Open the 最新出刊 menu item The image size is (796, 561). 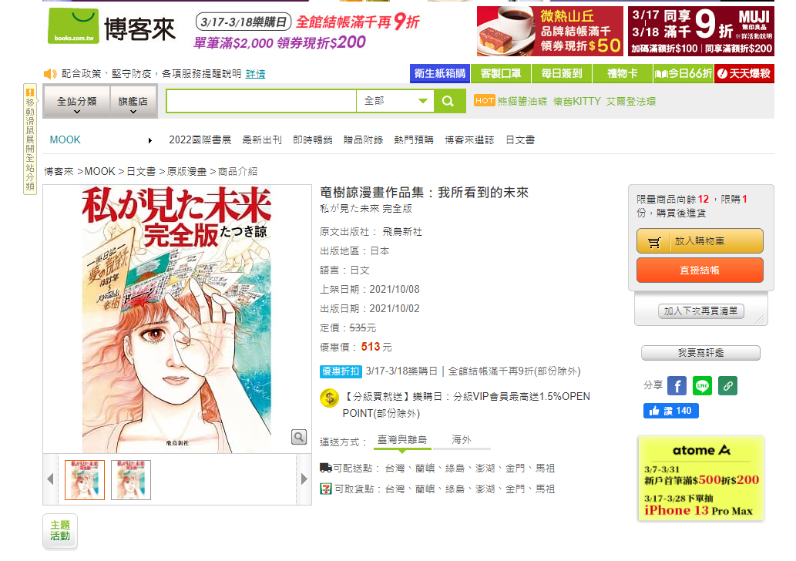[x=262, y=139]
